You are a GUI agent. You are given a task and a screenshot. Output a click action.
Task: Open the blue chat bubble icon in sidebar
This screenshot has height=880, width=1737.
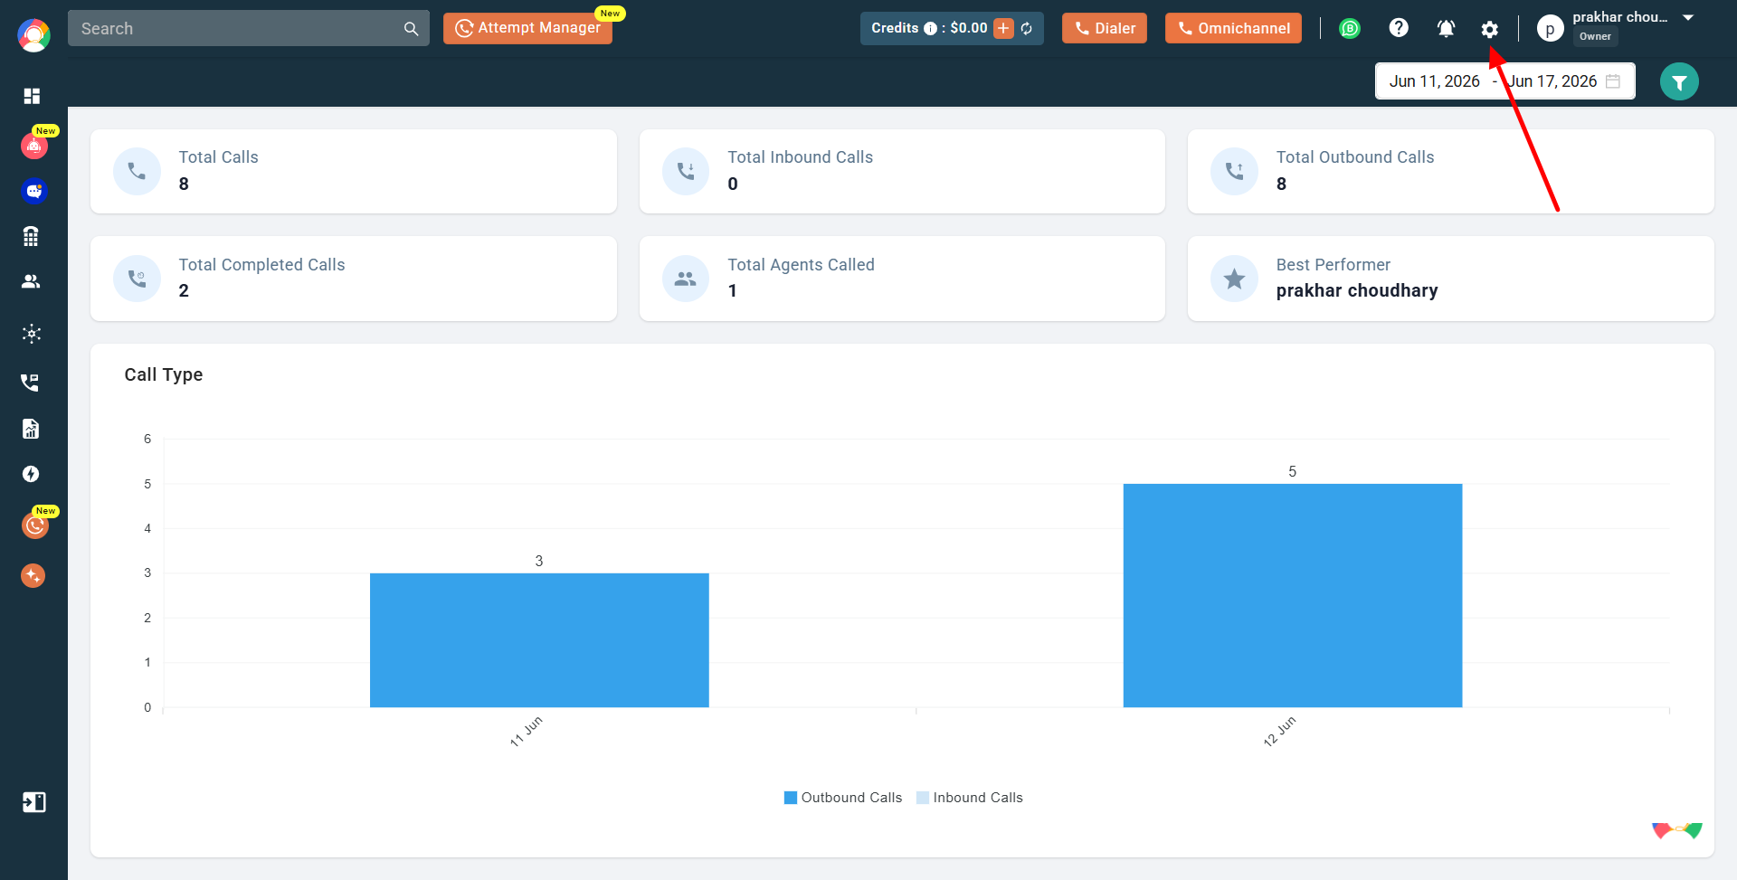(33, 191)
